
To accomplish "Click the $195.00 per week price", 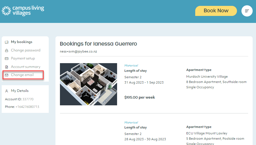I will (x=139, y=98).
